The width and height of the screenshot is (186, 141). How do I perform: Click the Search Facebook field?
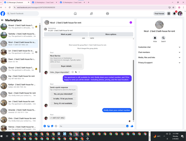click(x=23, y=13)
